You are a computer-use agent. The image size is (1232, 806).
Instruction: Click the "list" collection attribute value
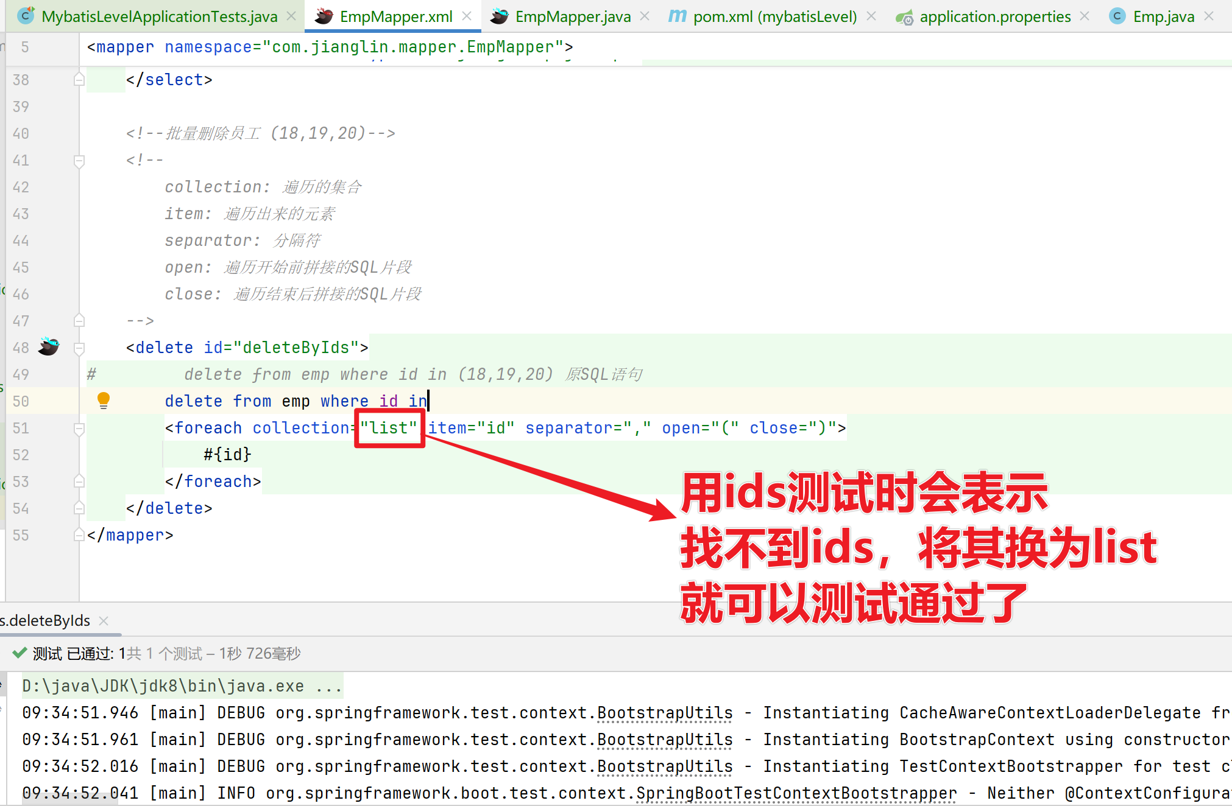(389, 428)
